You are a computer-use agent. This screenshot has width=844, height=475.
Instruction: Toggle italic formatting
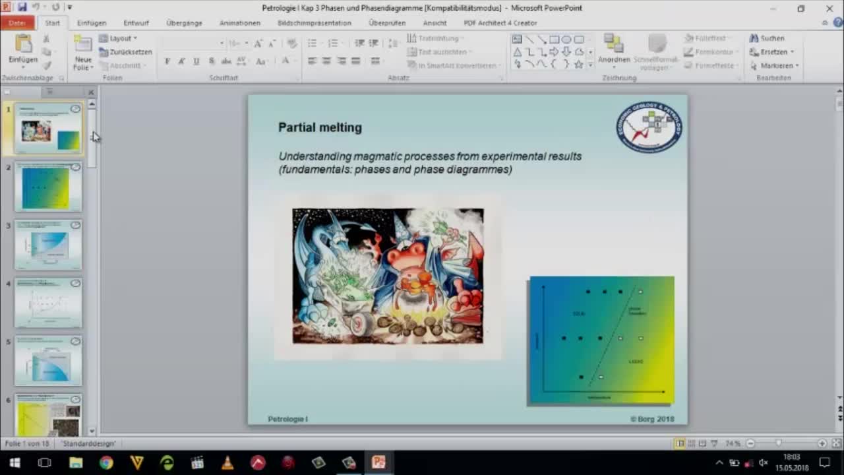(182, 61)
